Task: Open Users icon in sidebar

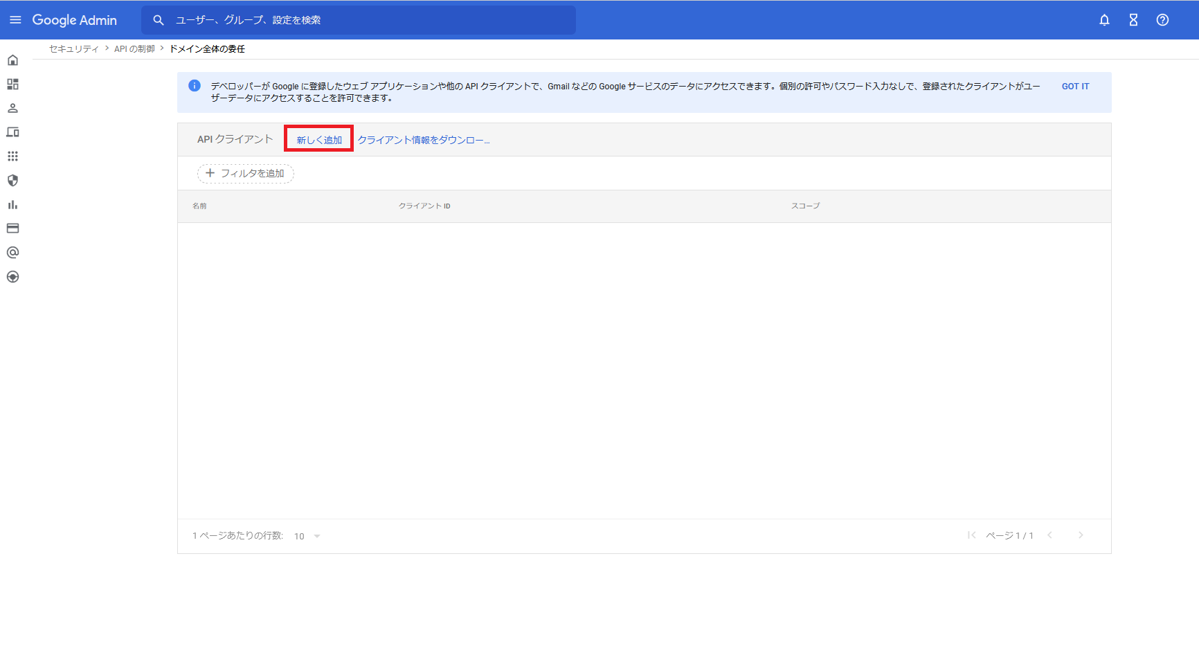Action: [12, 108]
